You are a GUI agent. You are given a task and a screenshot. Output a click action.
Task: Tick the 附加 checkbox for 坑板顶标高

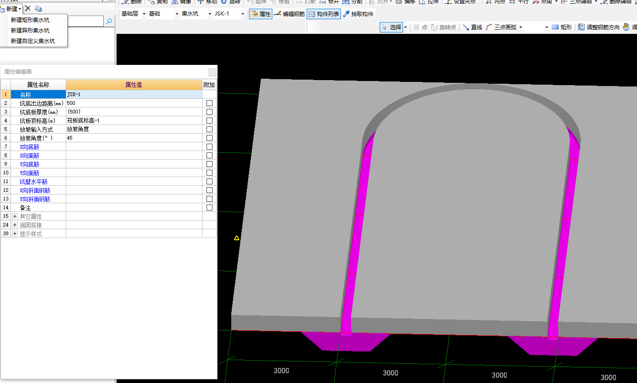[209, 121]
